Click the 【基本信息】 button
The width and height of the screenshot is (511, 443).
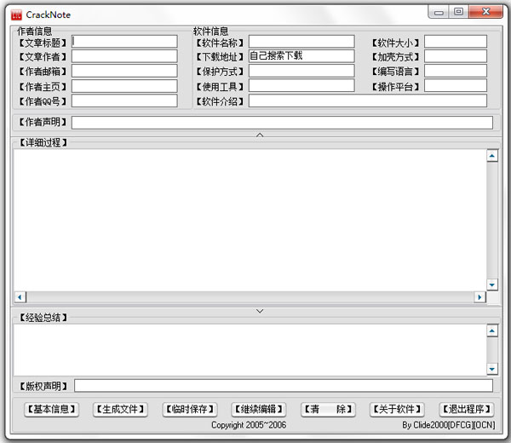point(51,410)
